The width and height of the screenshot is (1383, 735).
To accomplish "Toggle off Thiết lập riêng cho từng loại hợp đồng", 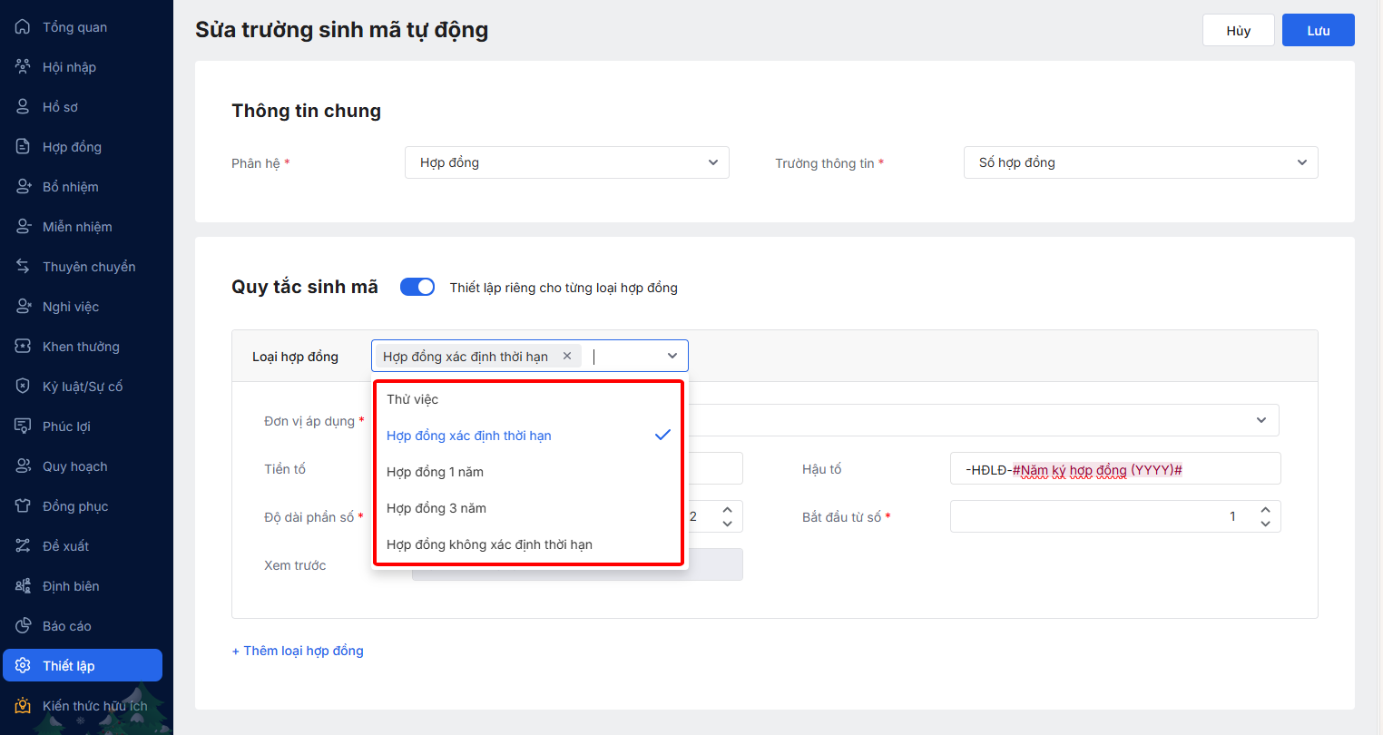I will tap(417, 287).
